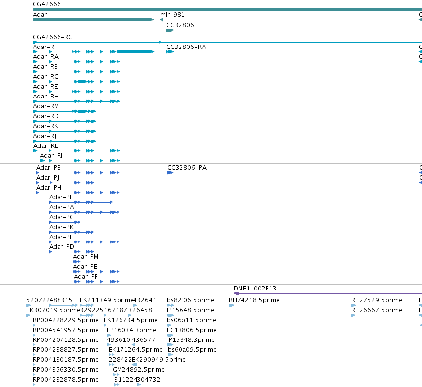Click the Adar-RF transcript thick exon
Screen dimensions: 422x387
(135, 52)
